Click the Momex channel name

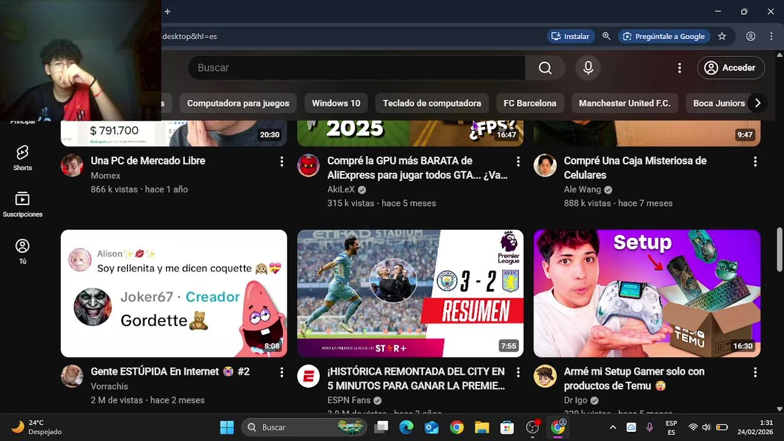(x=105, y=176)
